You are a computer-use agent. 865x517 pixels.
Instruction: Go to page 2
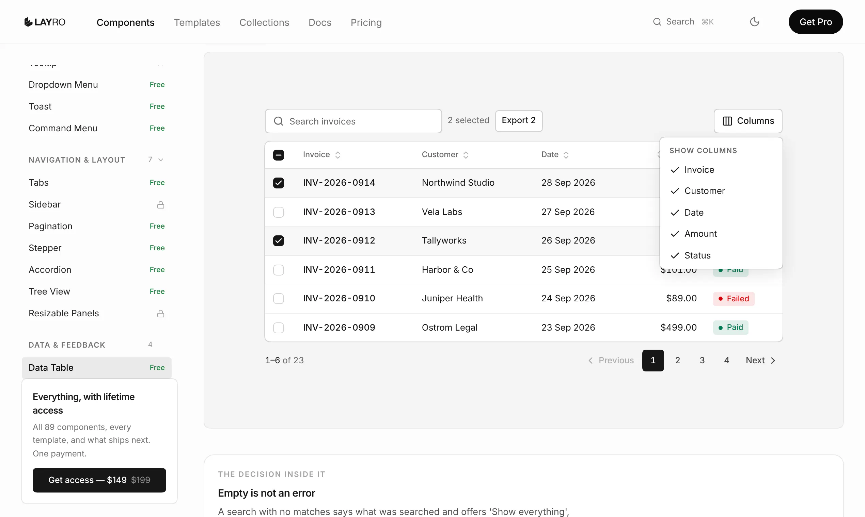677,360
